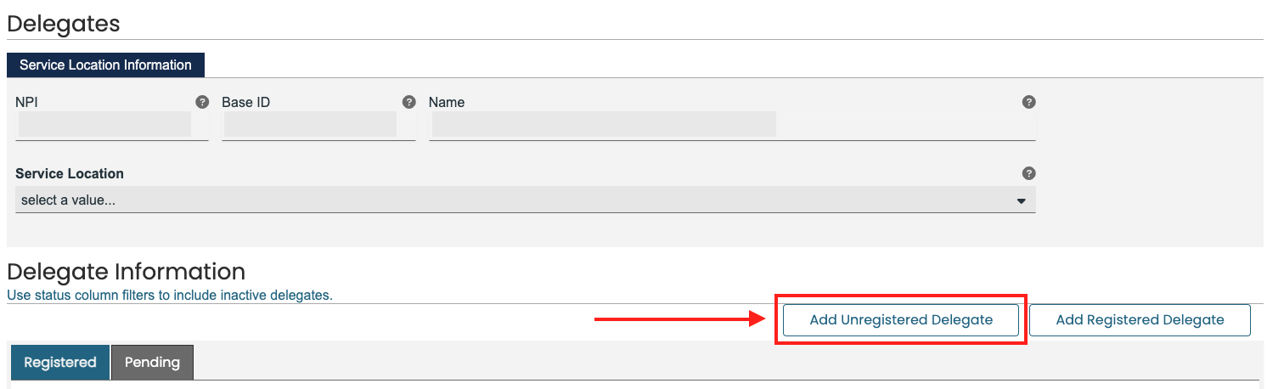
Task: Click the Delegate Information heading
Action: point(126,272)
